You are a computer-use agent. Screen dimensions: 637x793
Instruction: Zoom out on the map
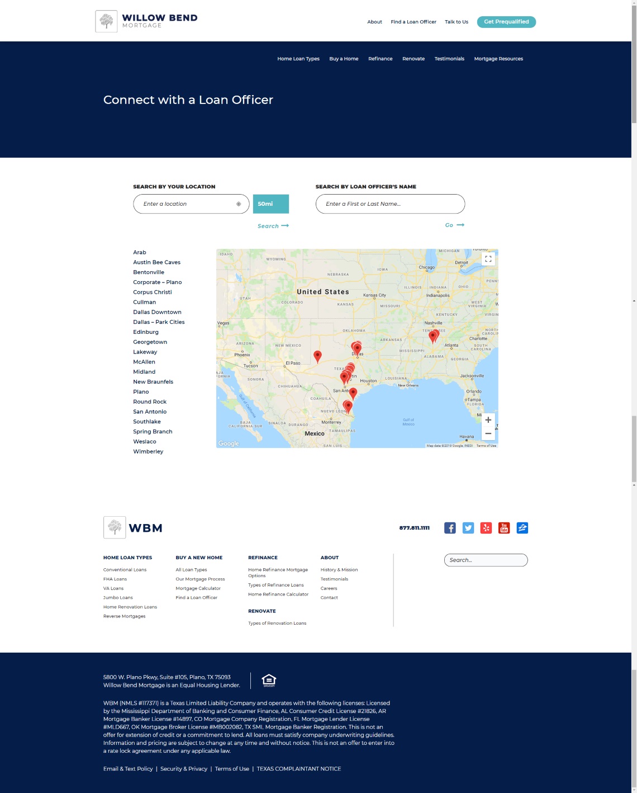coord(488,433)
